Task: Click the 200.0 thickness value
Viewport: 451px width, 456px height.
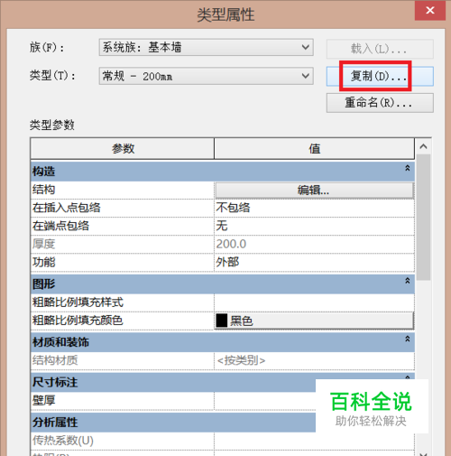Action: pos(314,244)
